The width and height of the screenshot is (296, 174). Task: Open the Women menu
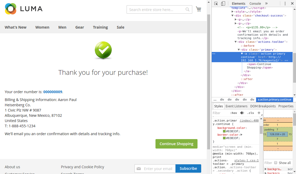[x=42, y=27]
